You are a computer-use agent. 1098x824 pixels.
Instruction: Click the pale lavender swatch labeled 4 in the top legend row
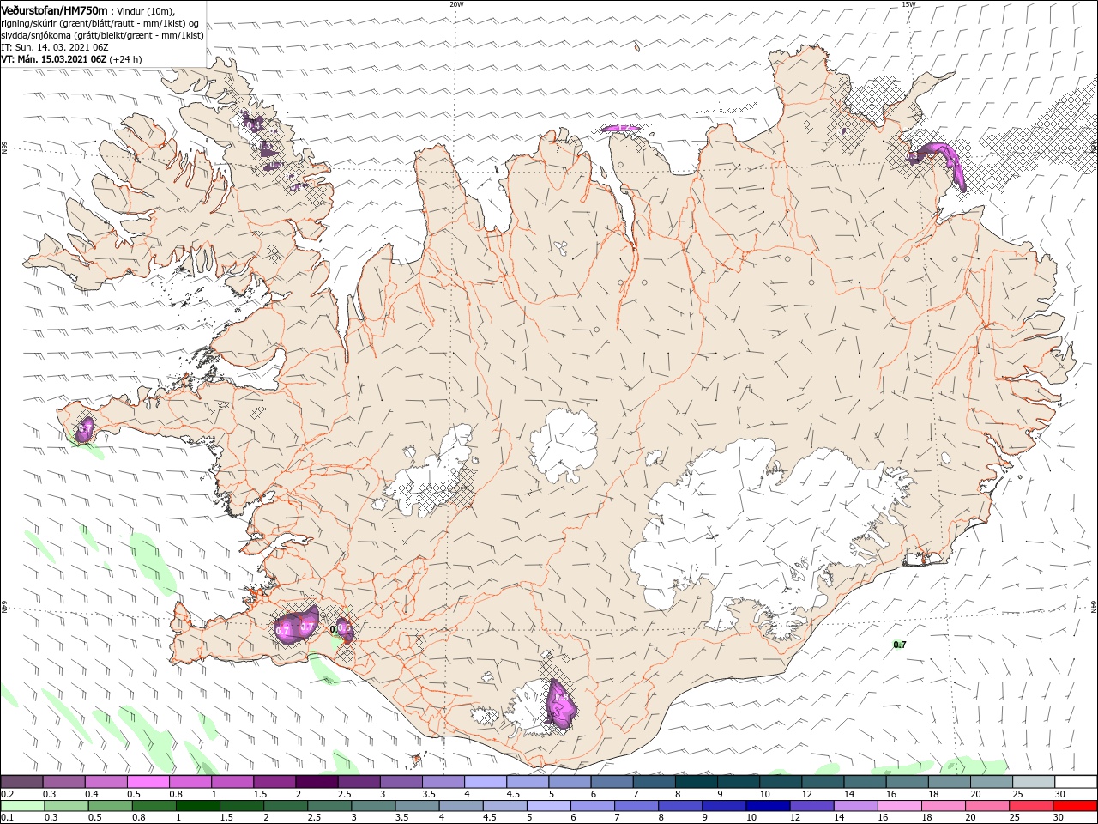click(x=485, y=782)
